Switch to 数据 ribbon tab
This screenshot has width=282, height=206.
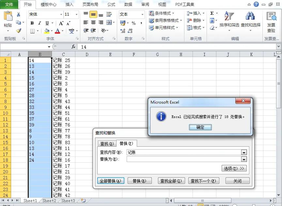pyautogui.click(x=128, y=5)
